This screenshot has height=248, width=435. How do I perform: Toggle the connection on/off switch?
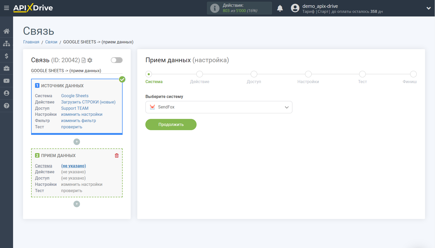117,60
